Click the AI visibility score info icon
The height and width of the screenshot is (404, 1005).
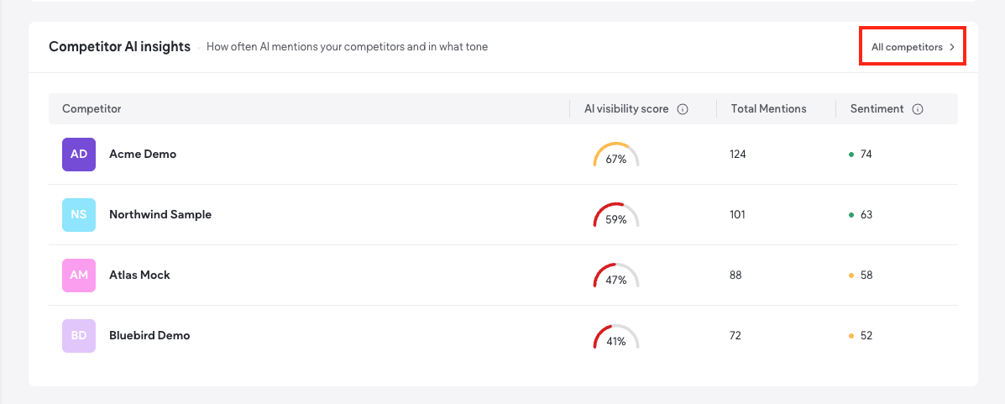(683, 109)
